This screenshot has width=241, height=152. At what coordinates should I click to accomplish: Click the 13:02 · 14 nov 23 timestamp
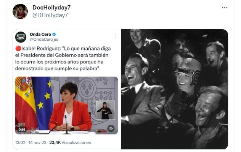(31, 142)
